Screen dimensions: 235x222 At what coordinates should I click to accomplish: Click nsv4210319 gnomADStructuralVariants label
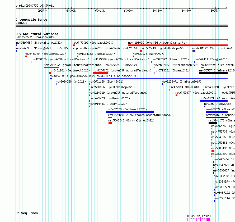(x=118, y=93)
